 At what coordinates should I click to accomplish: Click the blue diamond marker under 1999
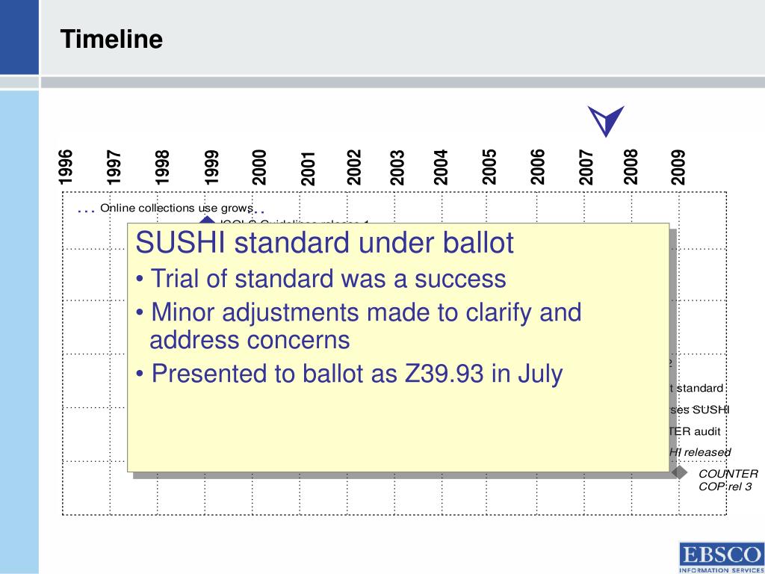click(208, 220)
